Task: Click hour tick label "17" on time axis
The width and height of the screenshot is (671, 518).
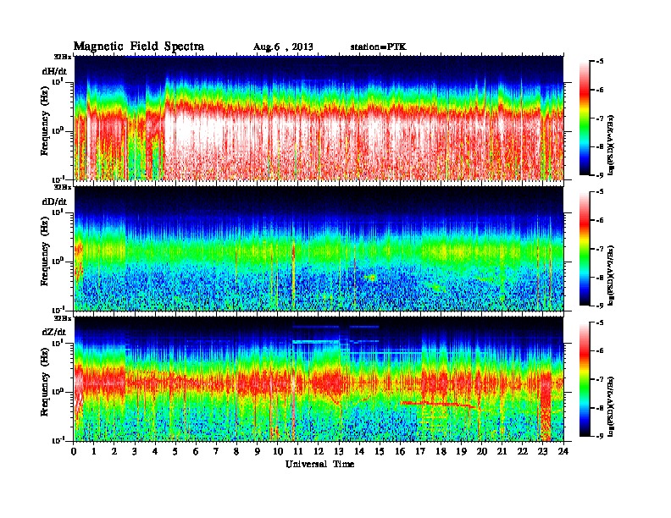Action: tap(420, 451)
